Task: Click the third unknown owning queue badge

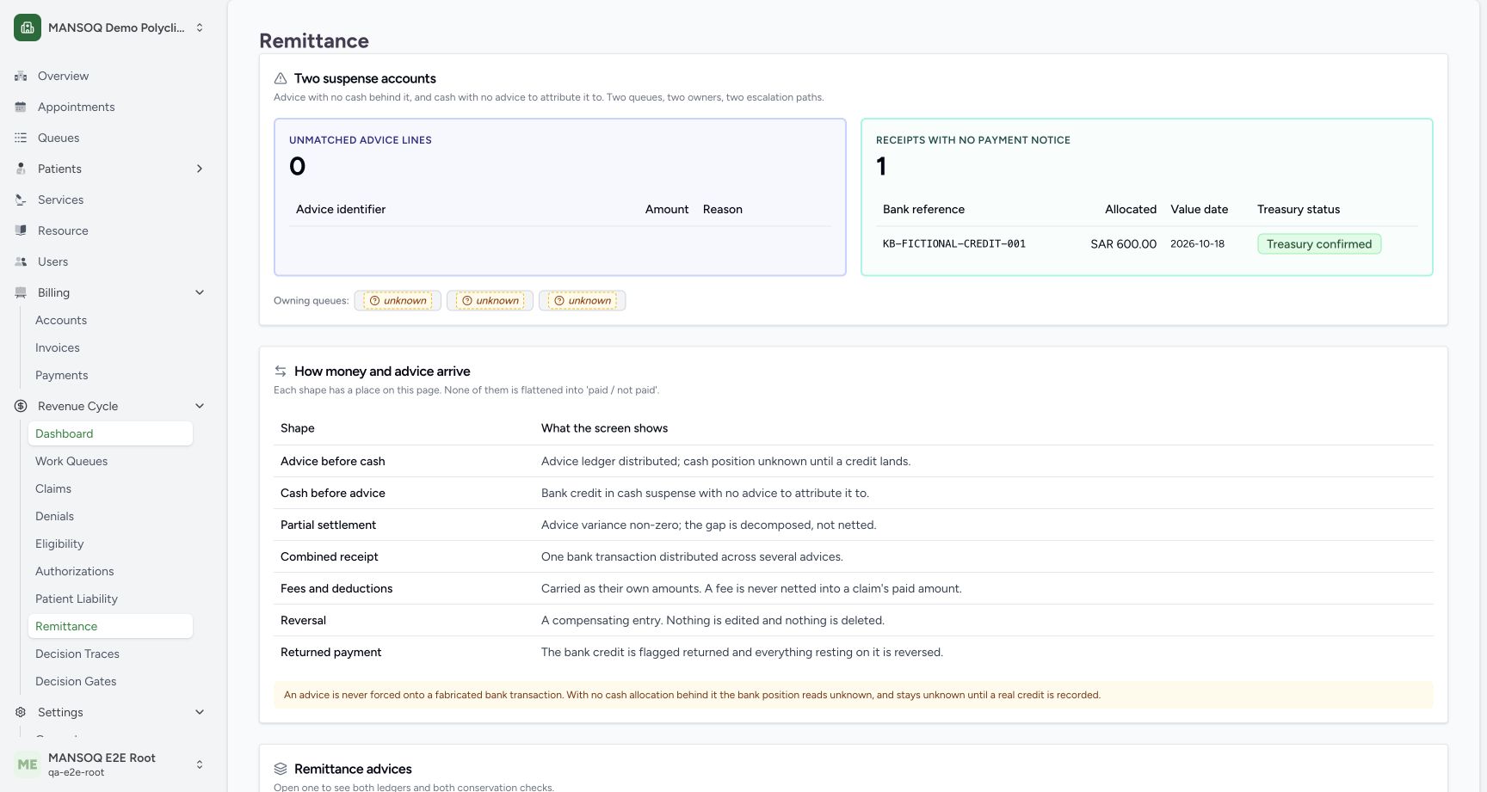Action: click(582, 300)
